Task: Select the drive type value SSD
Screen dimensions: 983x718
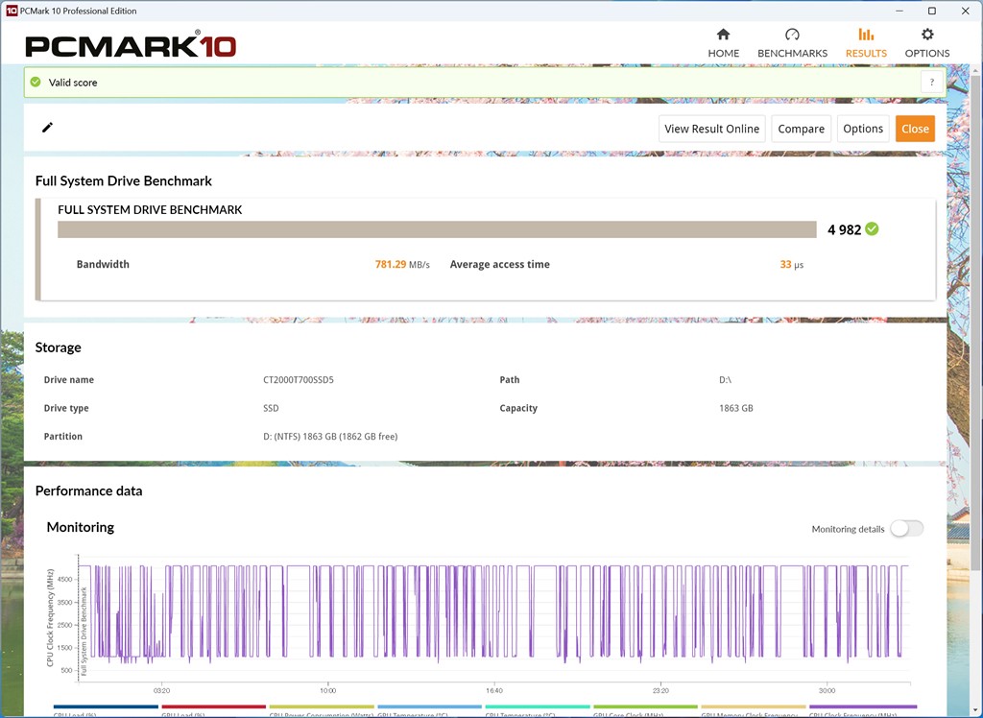Action: [x=271, y=408]
